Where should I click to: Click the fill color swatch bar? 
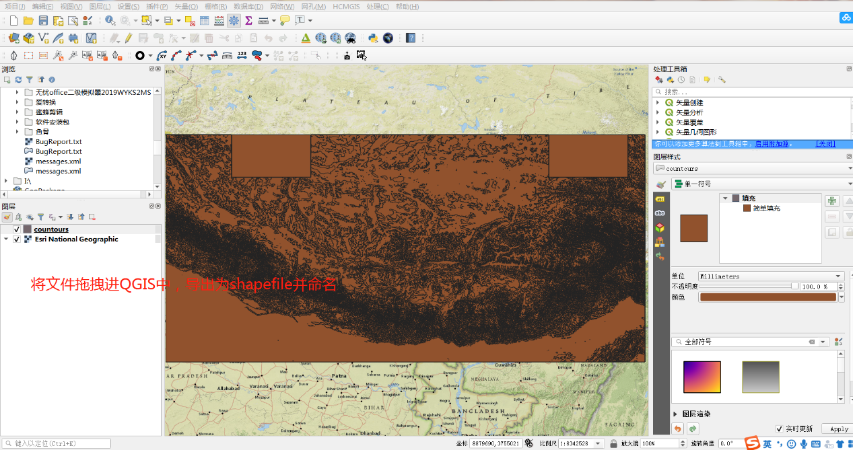pyautogui.click(x=767, y=297)
